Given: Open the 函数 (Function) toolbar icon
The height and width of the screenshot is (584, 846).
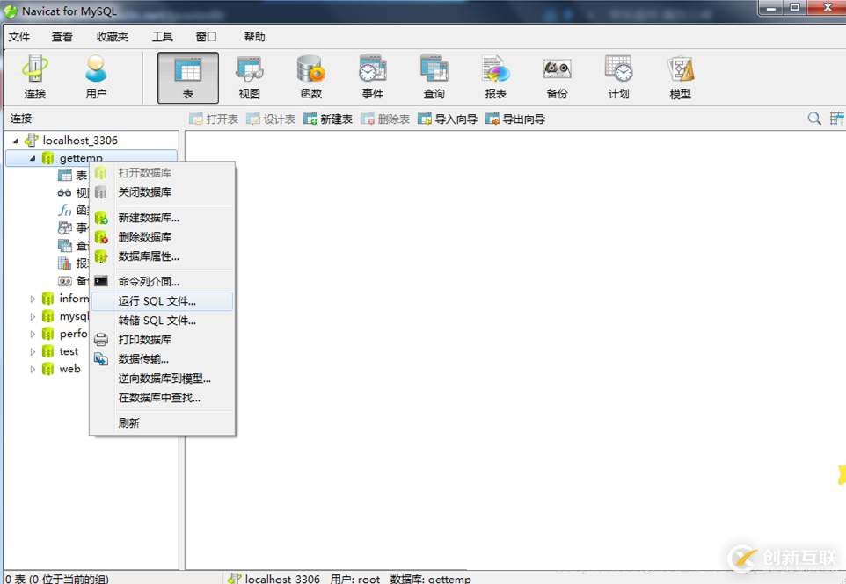Looking at the screenshot, I should 310,77.
